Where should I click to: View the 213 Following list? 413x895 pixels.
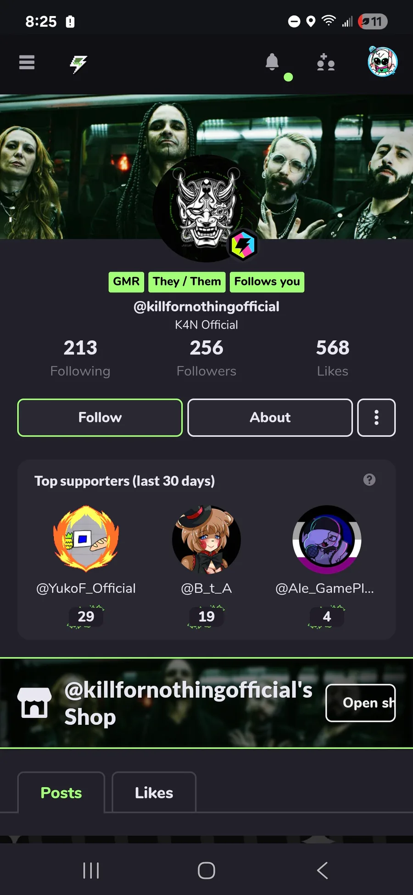(x=80, y=358)
